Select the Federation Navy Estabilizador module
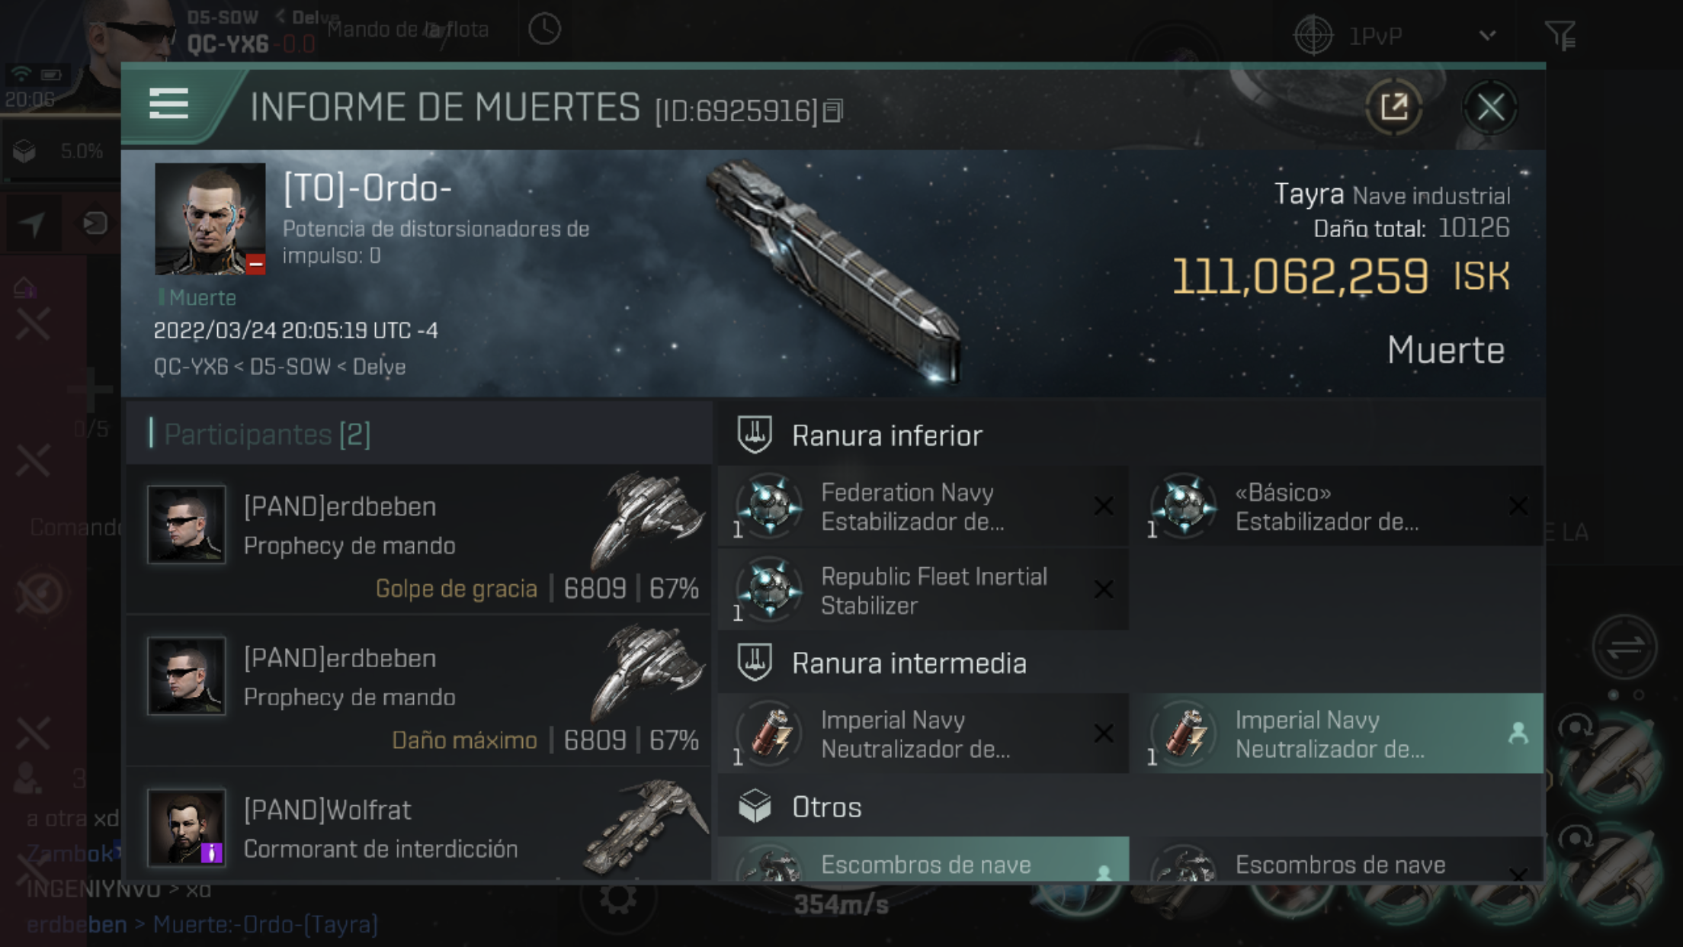Image resolution: width=1683 pixels, height=947 pixels. (x=923, y=506)
